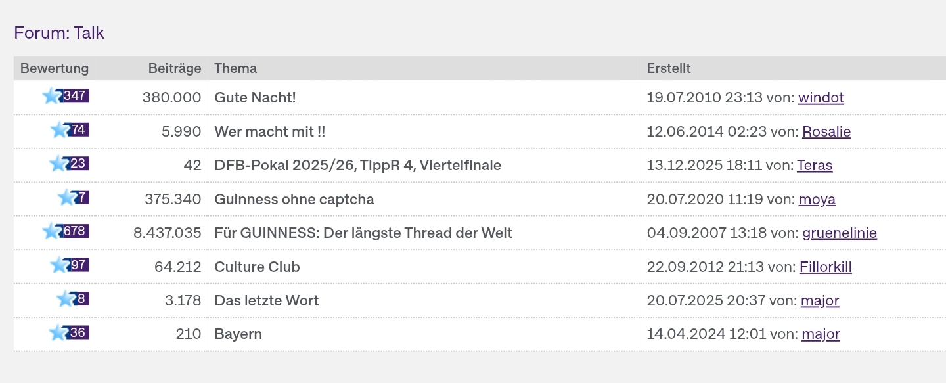Click star rating 678 of longest thread
Viewport: 946px width, 383px height.
66,231
